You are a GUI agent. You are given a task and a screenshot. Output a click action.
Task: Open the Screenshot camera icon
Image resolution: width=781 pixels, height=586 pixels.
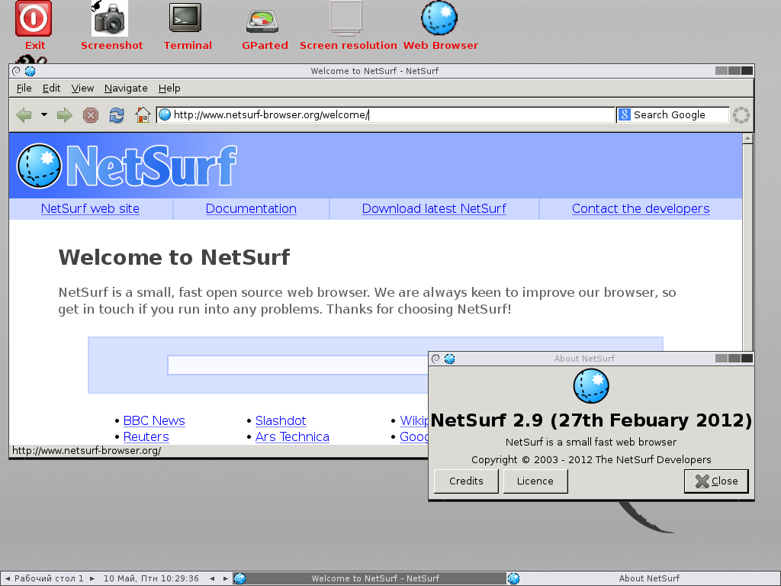coord(110,19)
